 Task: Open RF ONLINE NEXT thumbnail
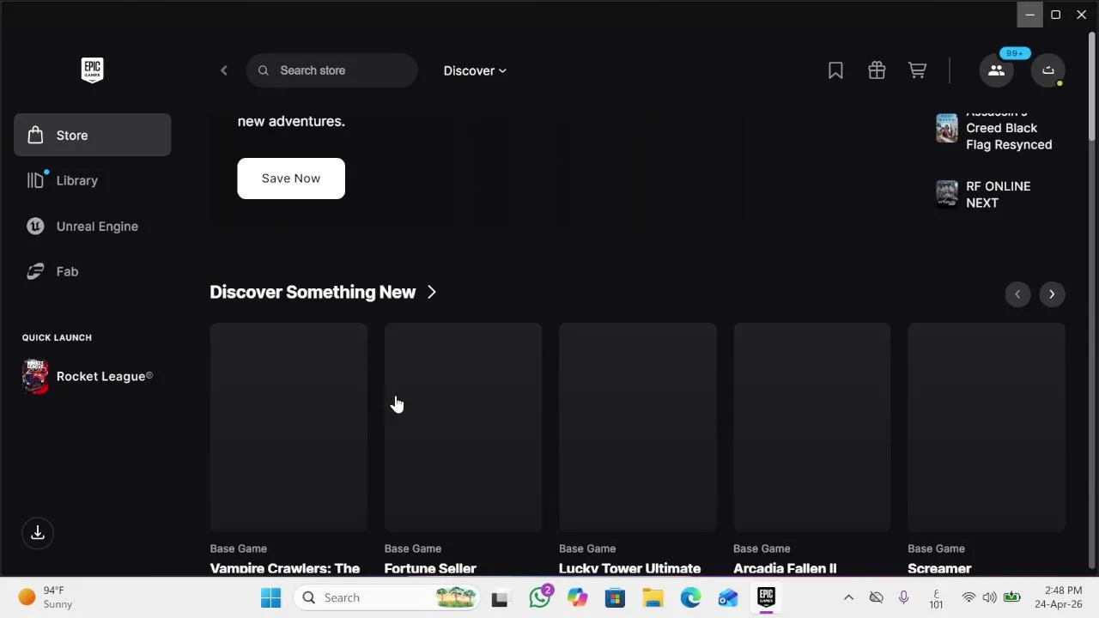coord(947,194)
